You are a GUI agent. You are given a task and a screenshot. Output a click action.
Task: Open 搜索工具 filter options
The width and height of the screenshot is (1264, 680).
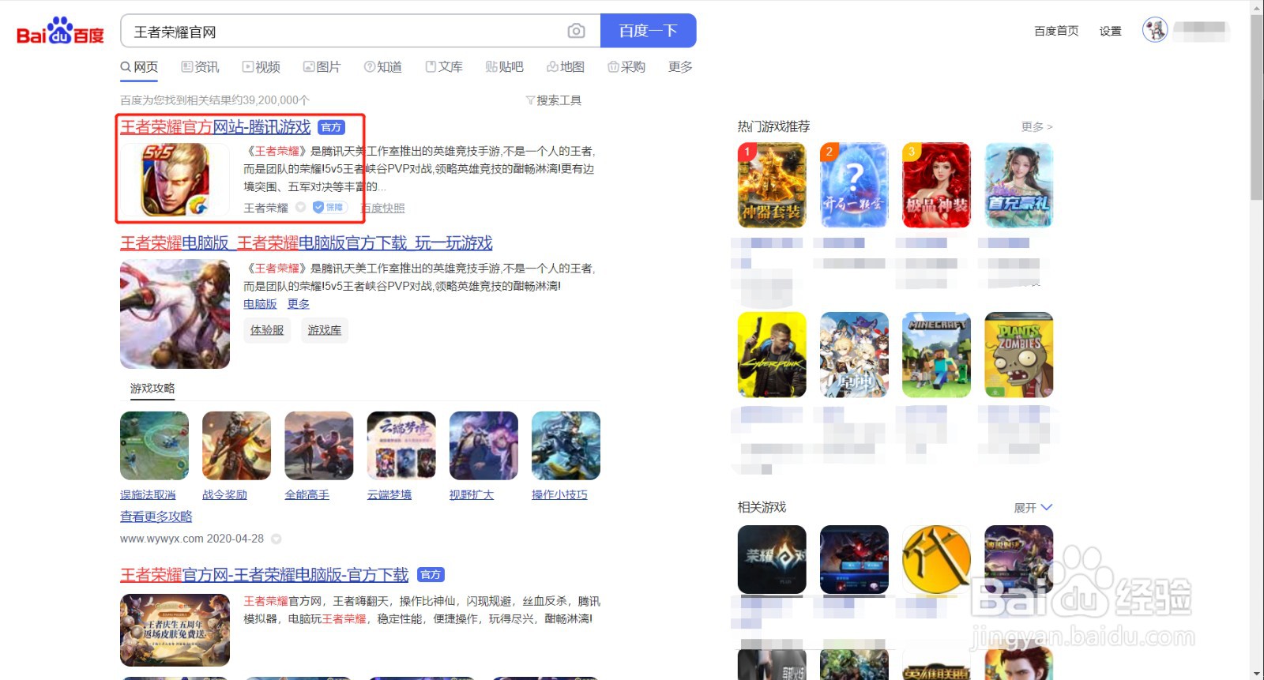tap(554, 100)
